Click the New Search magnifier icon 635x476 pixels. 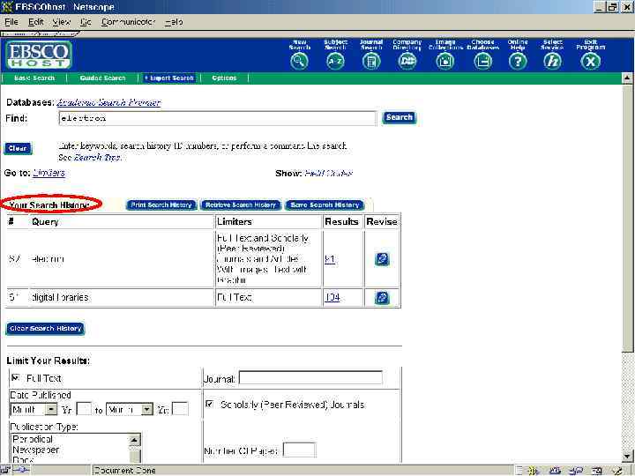tap(299, 62)
